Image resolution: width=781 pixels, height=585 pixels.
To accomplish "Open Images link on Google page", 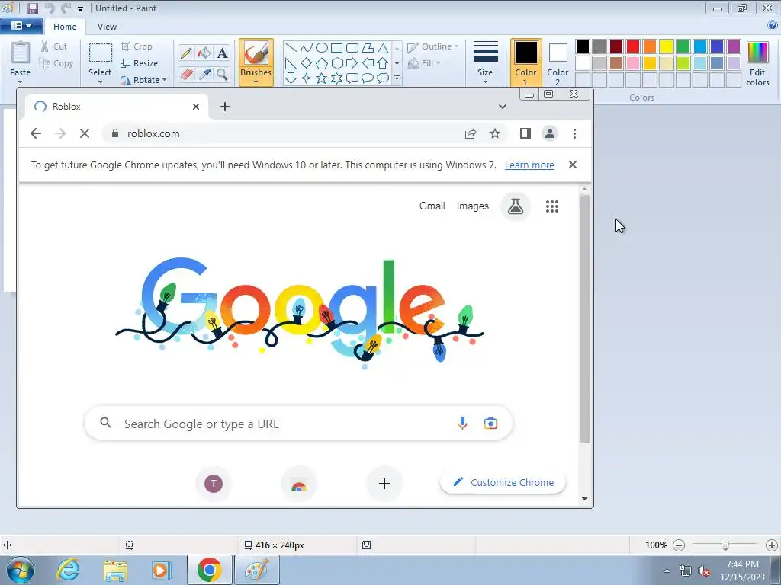I will 473,206.
